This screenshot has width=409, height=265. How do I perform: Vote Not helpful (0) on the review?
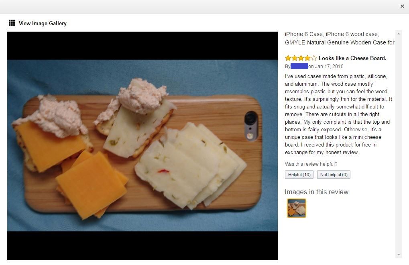click(x=334, y=175)
